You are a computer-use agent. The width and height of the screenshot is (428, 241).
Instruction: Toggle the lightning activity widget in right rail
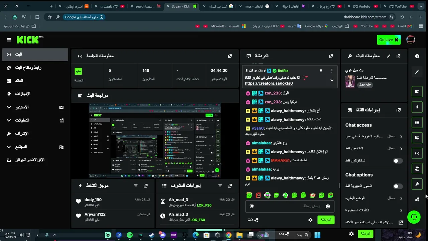point(417,107)
